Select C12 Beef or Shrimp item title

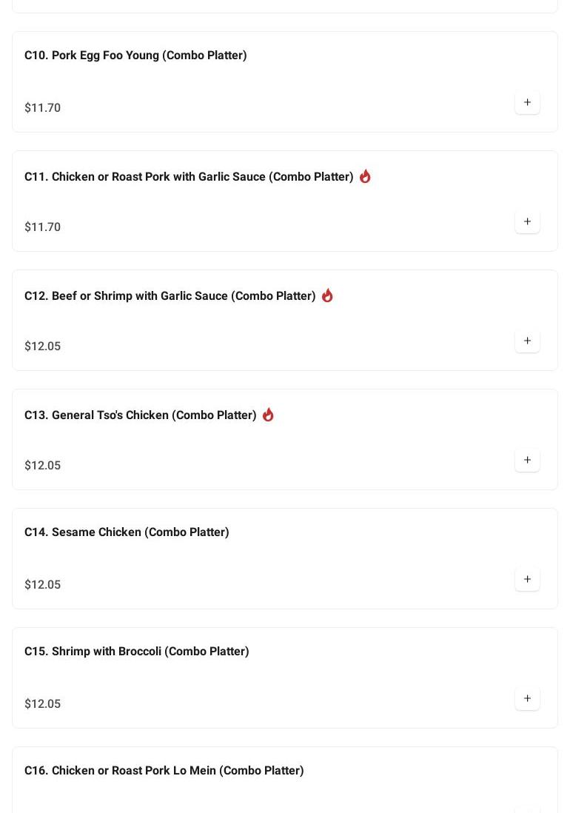click(170, 296)
